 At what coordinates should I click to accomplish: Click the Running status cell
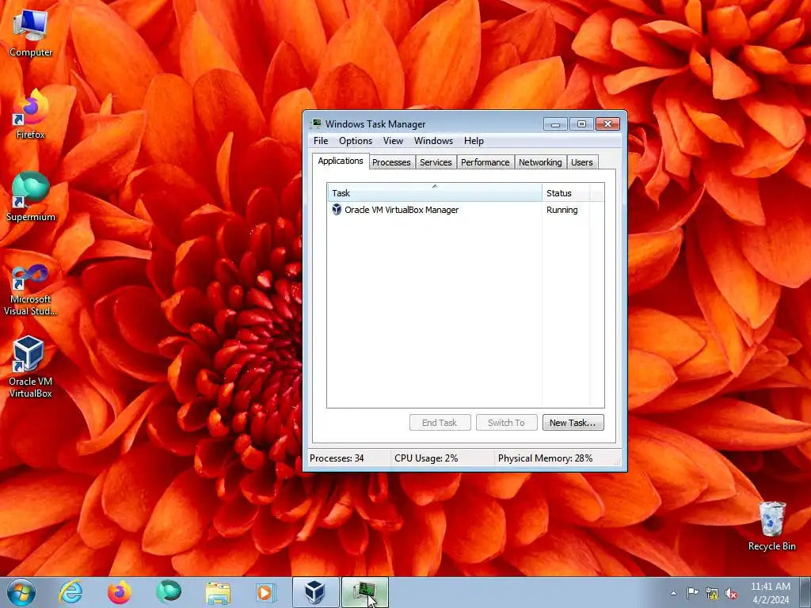pyautogui.click(x=562, y=210)
